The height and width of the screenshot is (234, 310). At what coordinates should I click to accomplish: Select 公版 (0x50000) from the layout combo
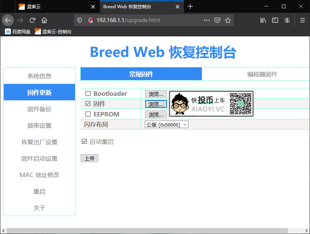tap(166, 124)
